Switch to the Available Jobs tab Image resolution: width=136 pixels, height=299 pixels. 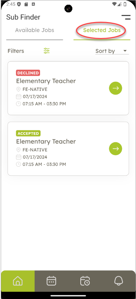click(x=35, y=30)
